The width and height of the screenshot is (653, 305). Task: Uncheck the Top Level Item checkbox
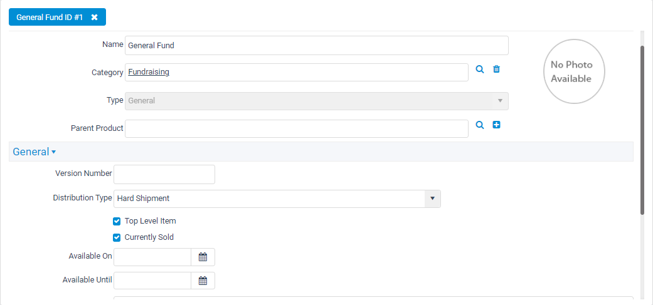click(x=117, y=222)
